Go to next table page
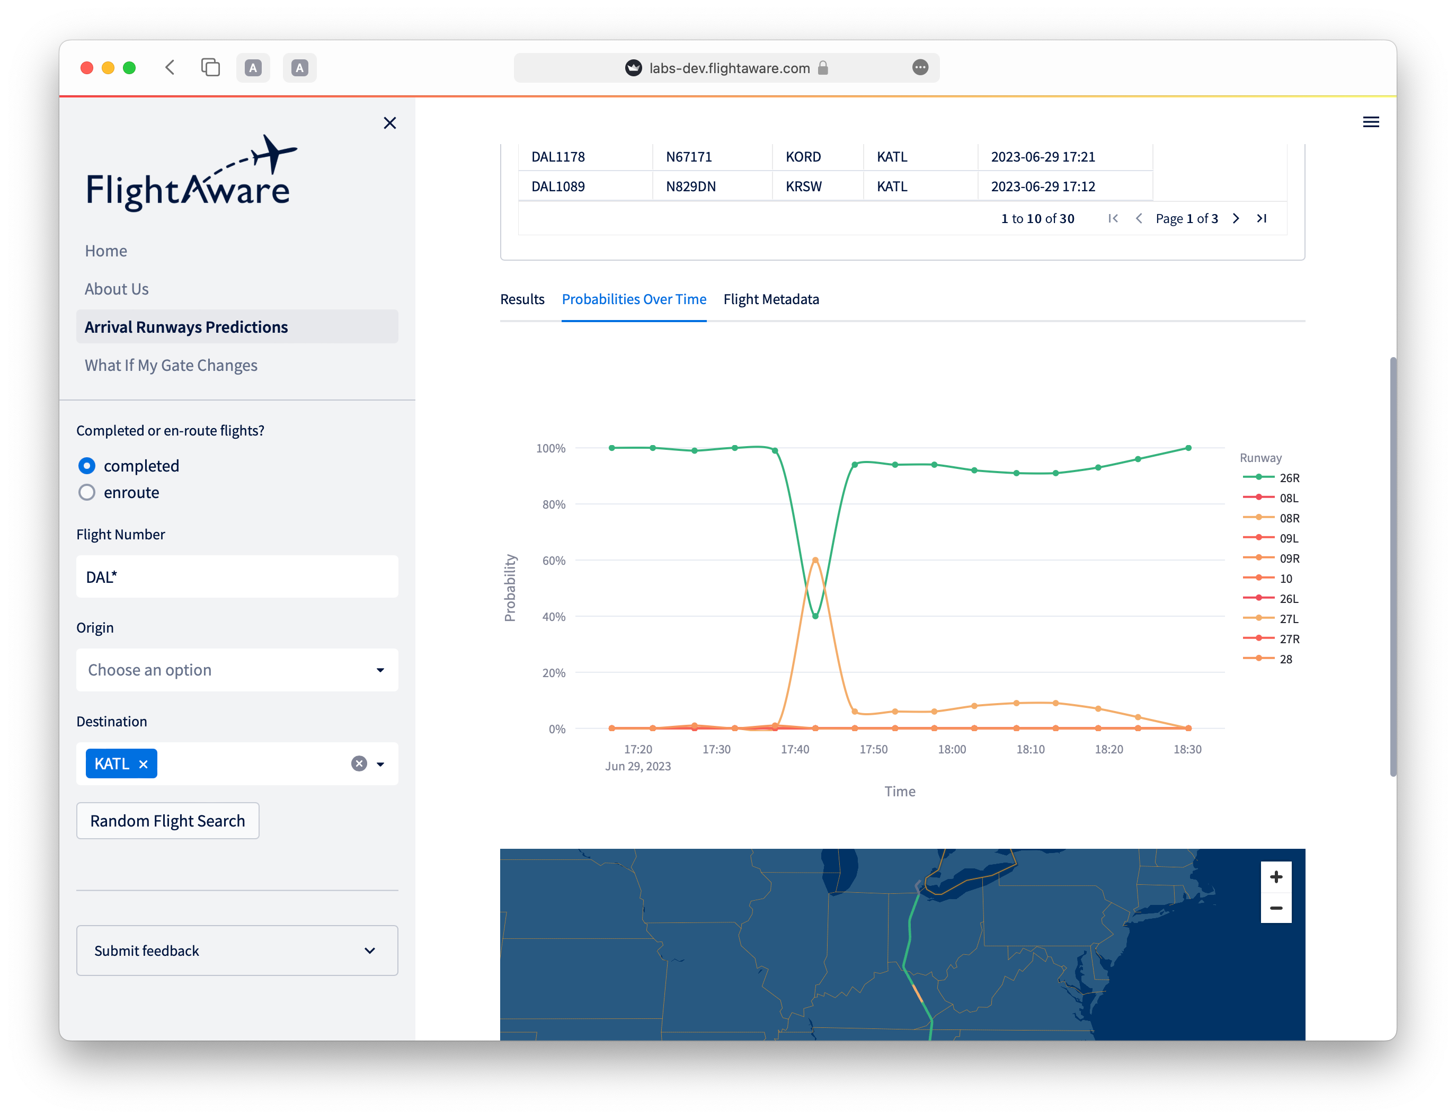The image size is (1456, 1119). 1236,218
